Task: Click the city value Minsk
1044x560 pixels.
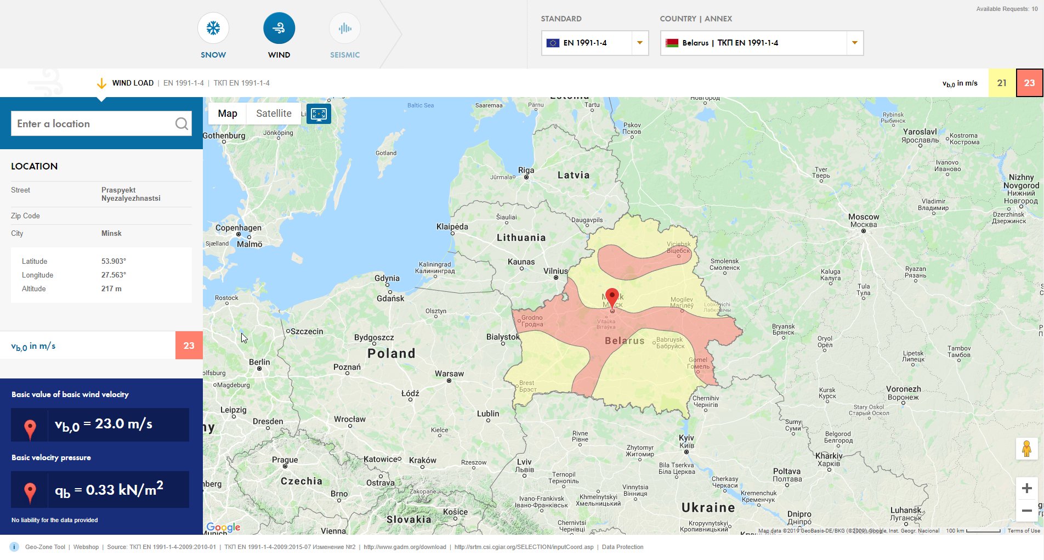Action: 111,234
